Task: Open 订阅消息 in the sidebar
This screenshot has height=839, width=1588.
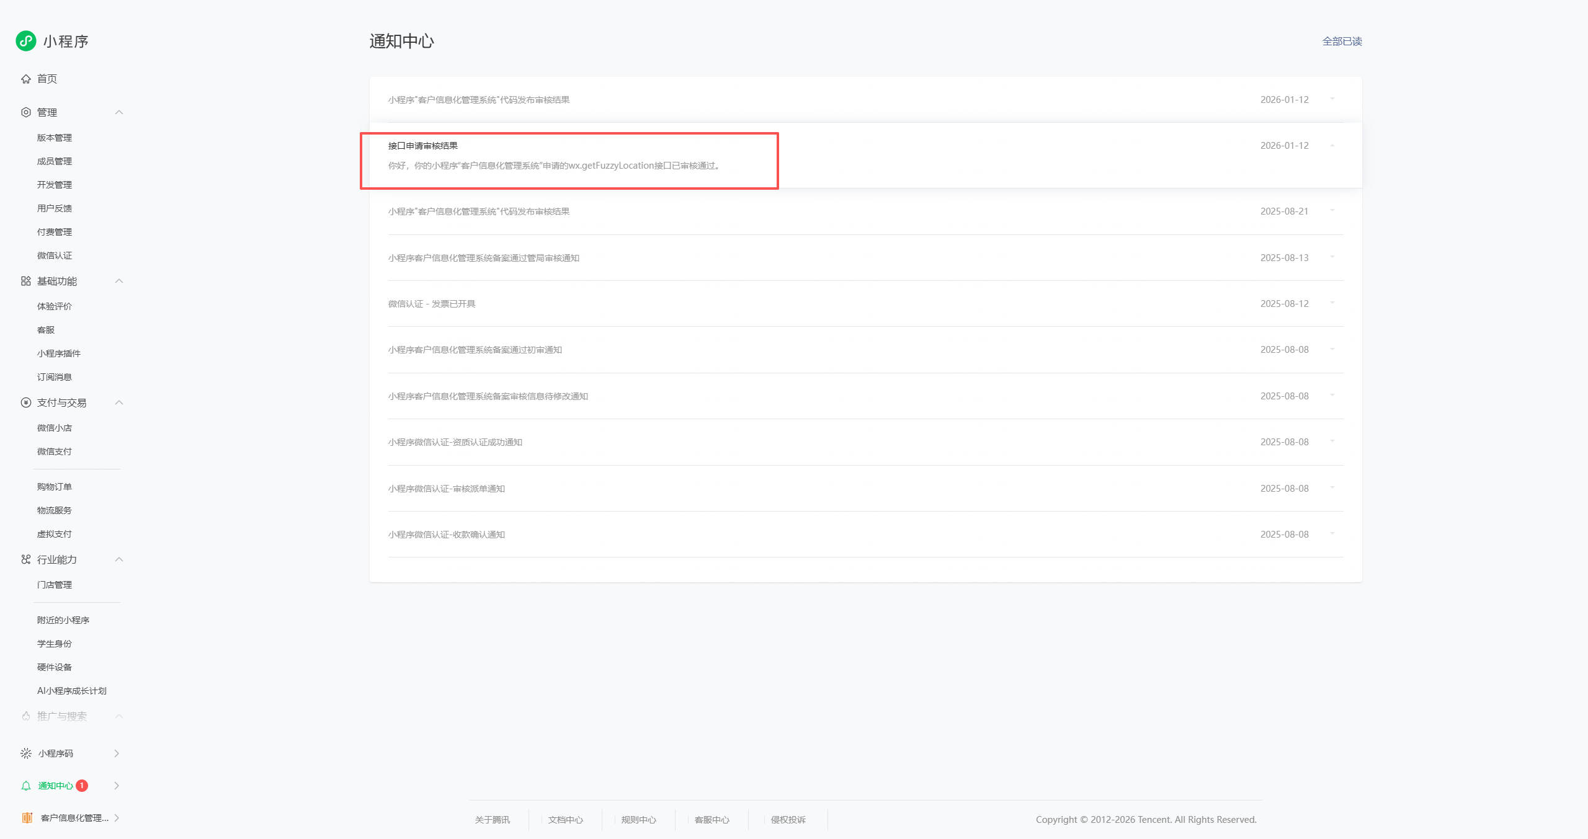Action: point(55,377)
